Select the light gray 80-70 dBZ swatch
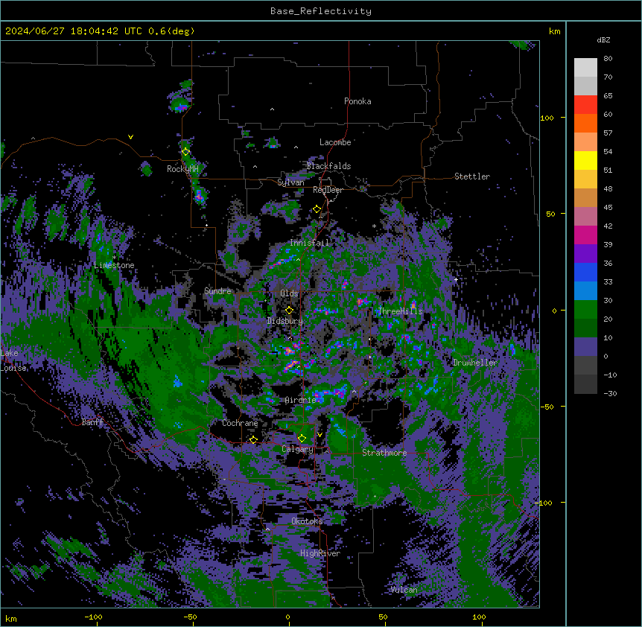Screen dimensions: 642x627 point(585,68)
